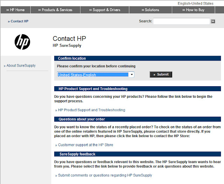Open Products & Services menu
This screenshot has width=224, height=184.
(55, 10)
